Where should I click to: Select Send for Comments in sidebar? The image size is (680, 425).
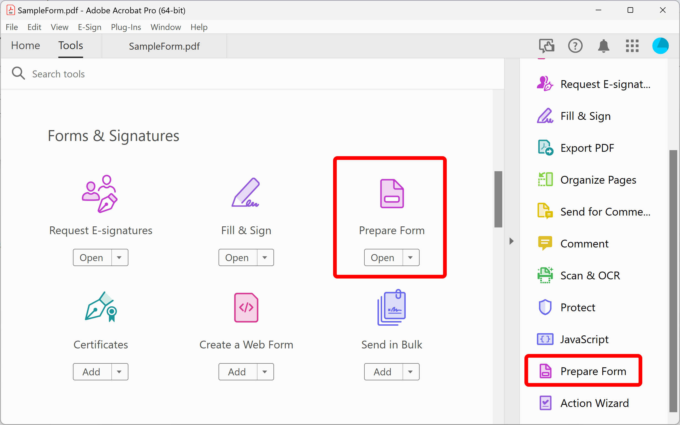tap(604, 212)
